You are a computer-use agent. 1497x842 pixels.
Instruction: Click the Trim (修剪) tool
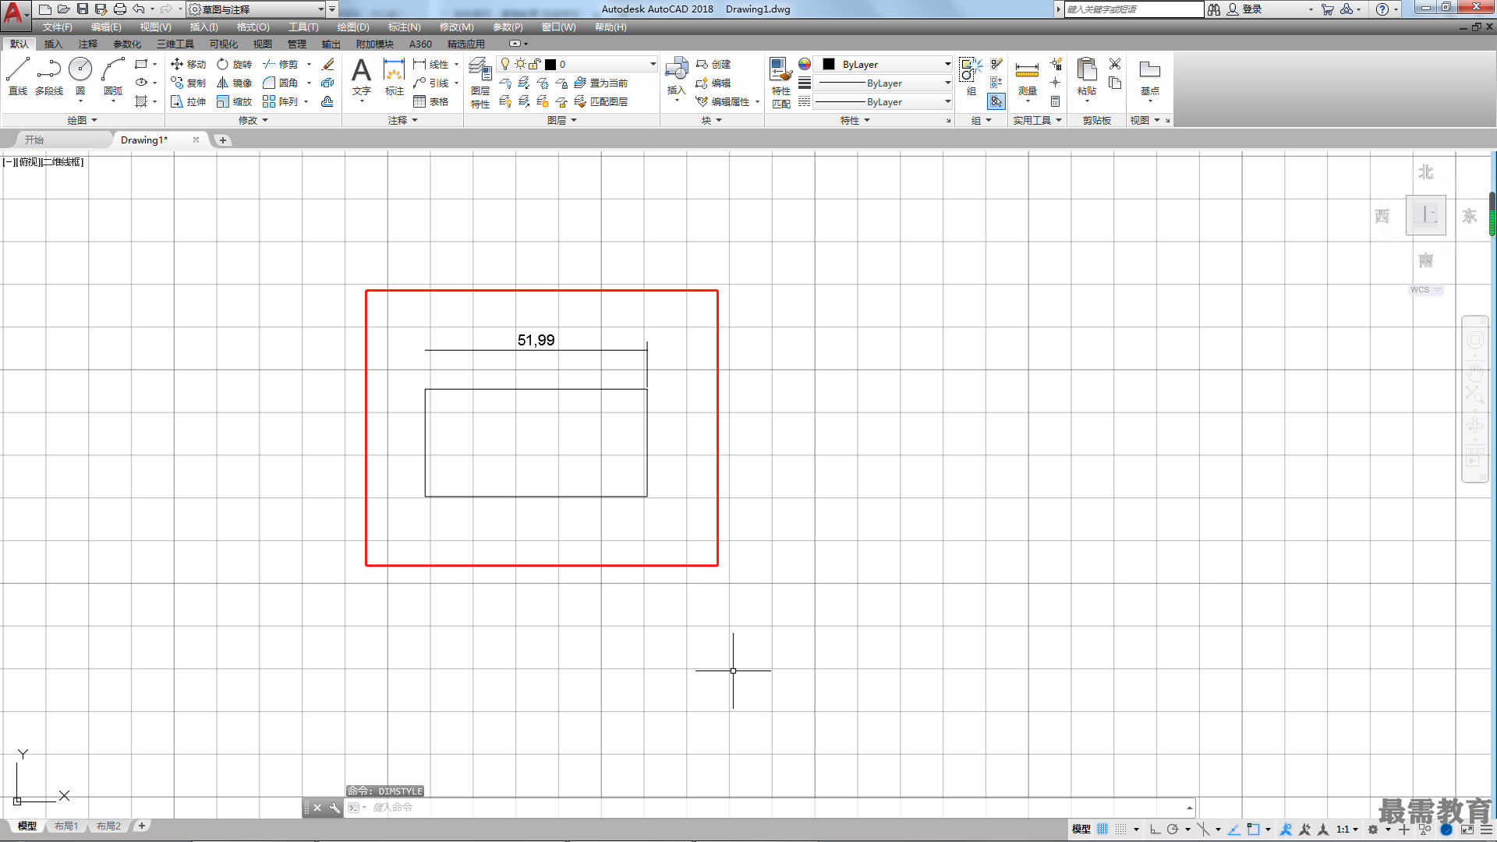point(280,64)
